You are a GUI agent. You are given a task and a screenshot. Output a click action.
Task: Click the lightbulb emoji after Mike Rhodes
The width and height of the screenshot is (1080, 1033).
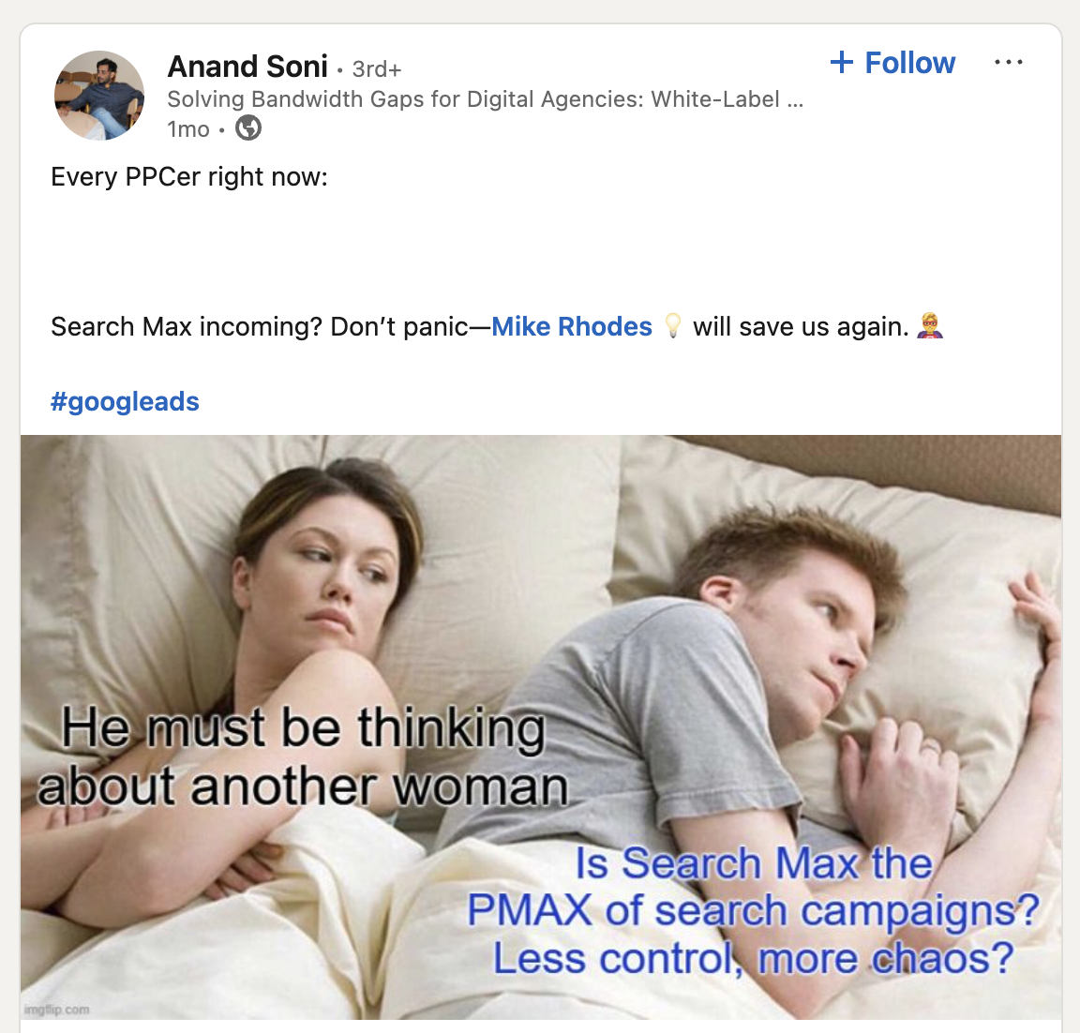[673, 325]
